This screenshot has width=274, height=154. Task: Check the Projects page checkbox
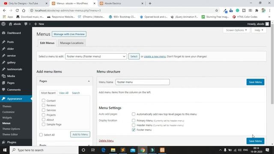point(44,115)
